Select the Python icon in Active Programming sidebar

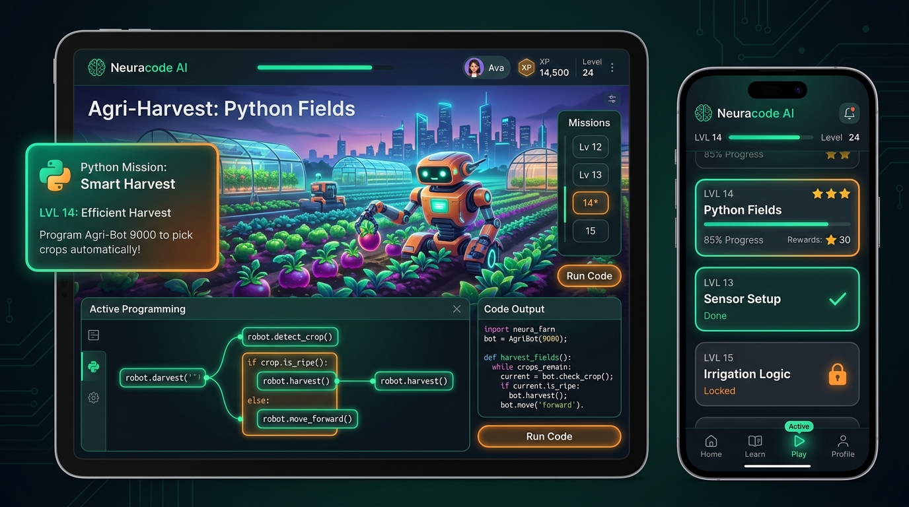click(x=94, y=366)
